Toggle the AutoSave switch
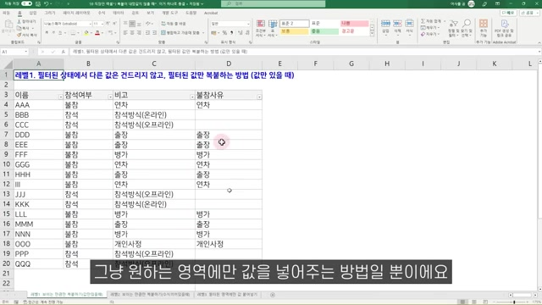542x305 pixels. (x=26, y=3)
